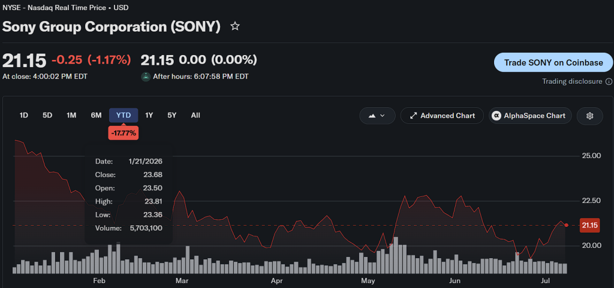
Task: Click the after hours moon icon
Action: [146, 77]
